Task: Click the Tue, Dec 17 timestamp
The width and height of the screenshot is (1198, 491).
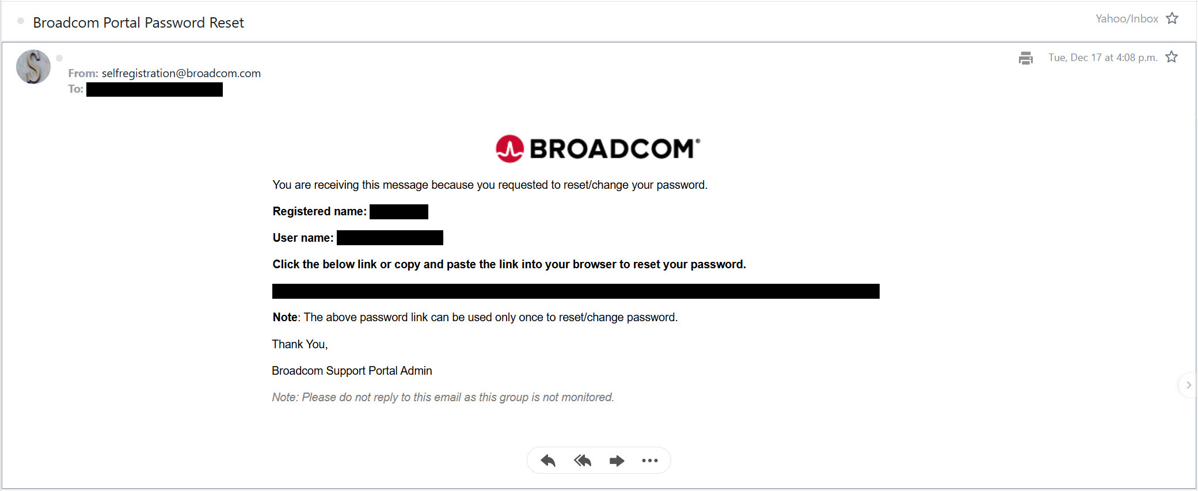Action: click(x=1102, y=58)
